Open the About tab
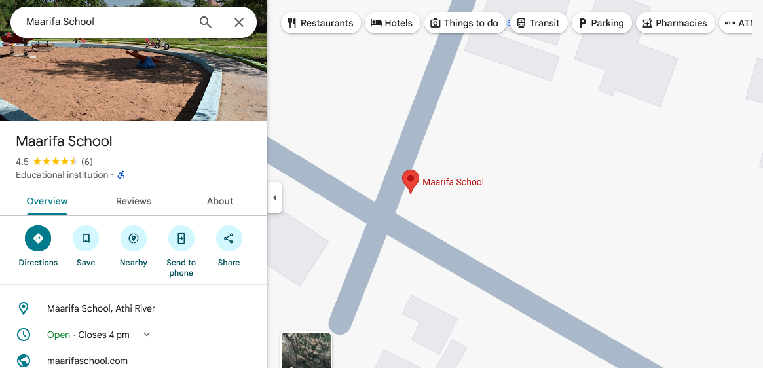This screenshot has height=368, width=763. coord(220,201)
